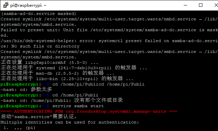Screen dimensions: 218x131
Task: Minimize the pi@raspberrypi terminal window
Action: (x=185, y=5)
